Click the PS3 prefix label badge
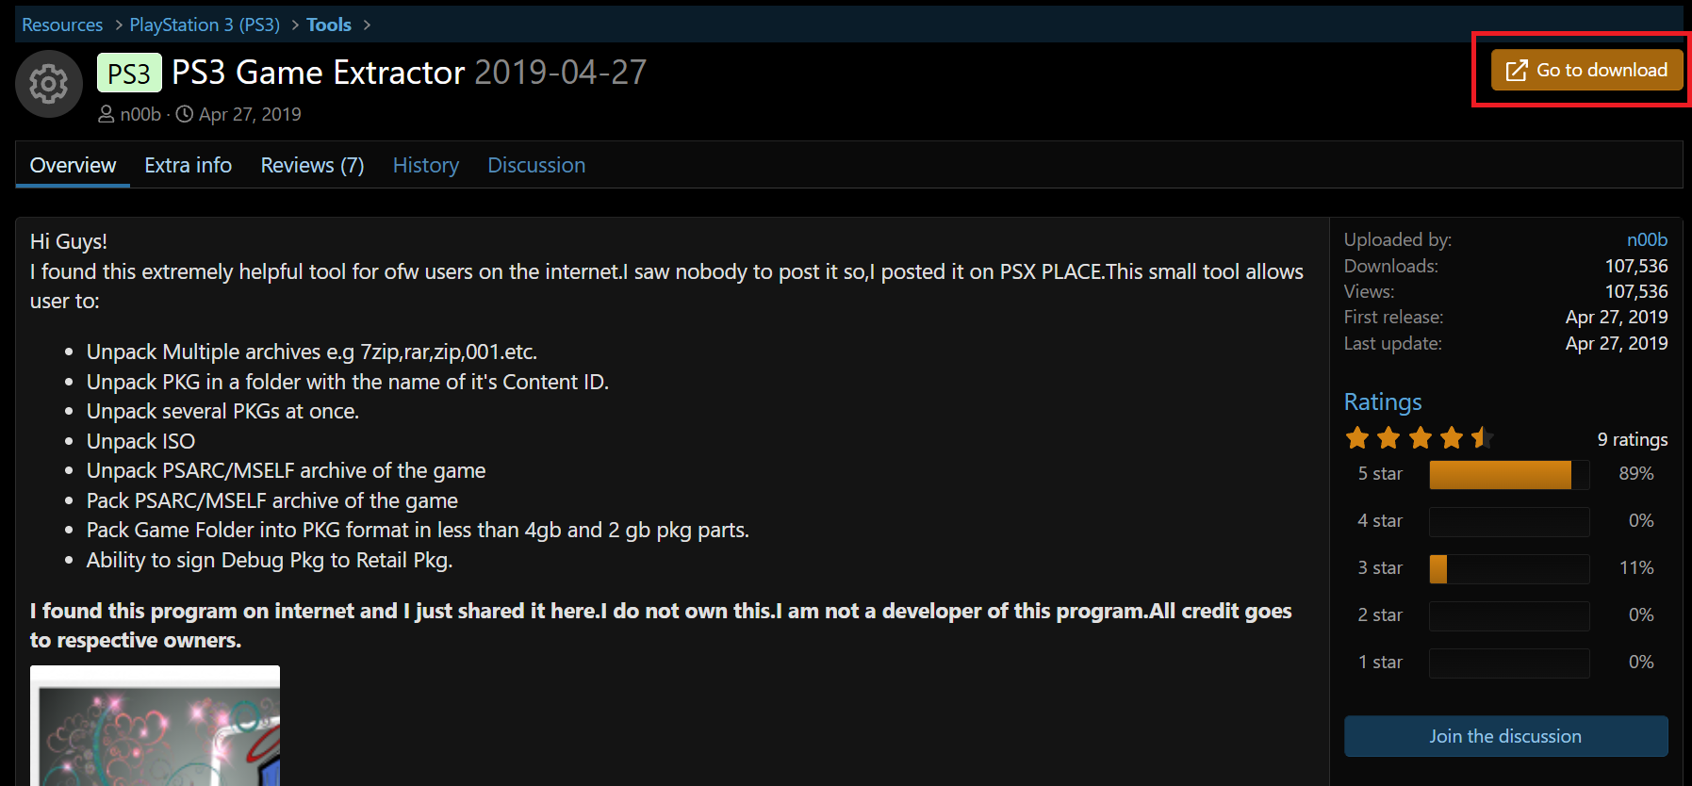The image size is (1692, 786). pyautogui.click(x=129, y=73)
